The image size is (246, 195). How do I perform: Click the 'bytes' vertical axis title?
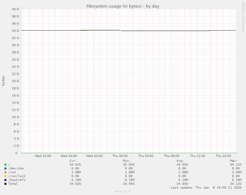point(3,81)
